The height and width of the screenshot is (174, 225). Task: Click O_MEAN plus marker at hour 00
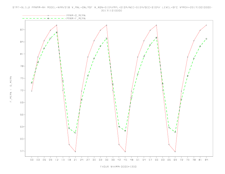(32, 91)
